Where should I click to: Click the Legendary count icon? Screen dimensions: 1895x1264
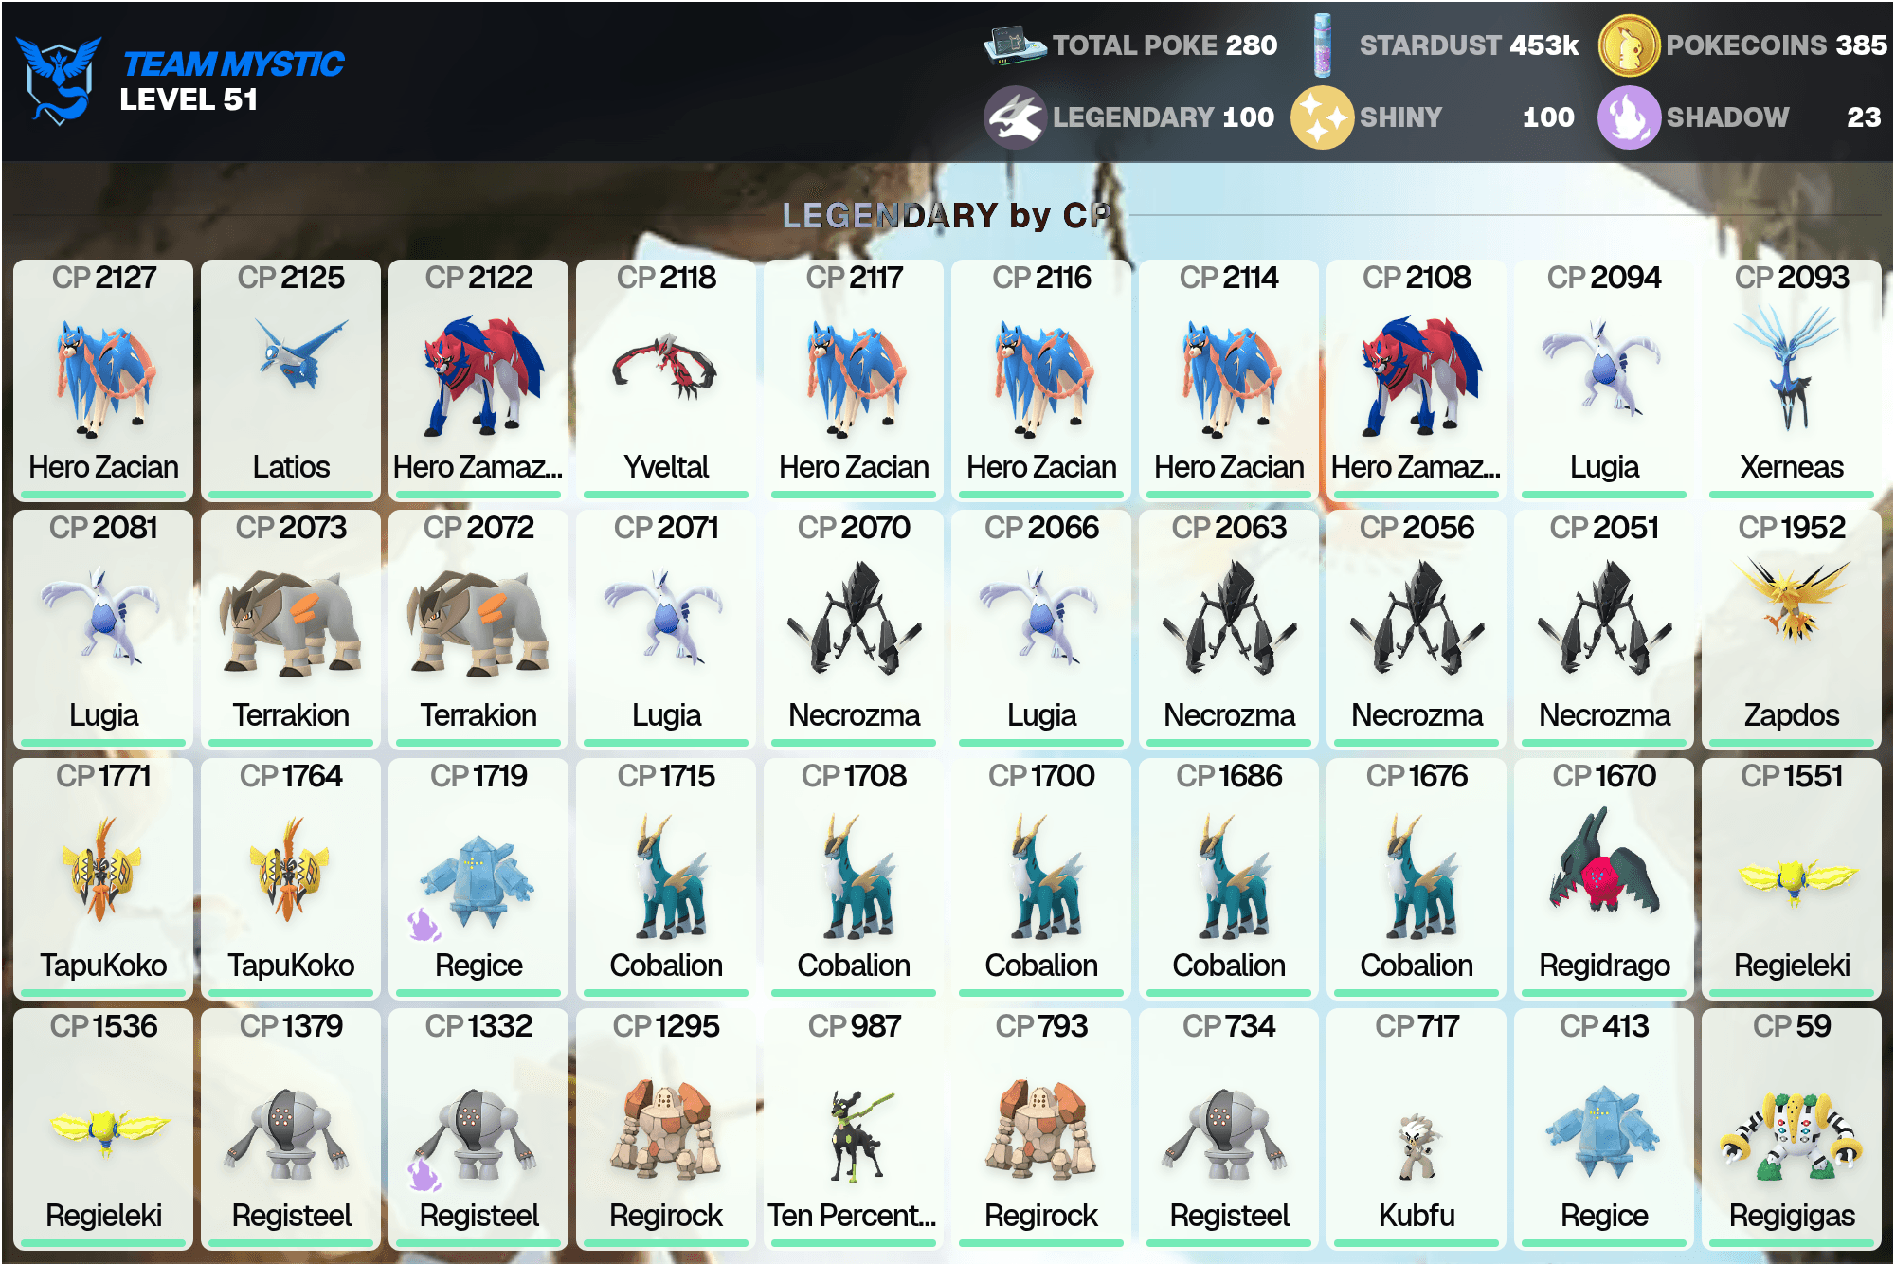1015,117
